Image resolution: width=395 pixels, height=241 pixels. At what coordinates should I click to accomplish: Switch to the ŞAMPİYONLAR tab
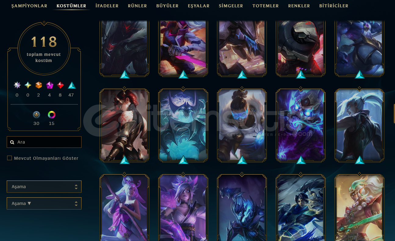[x=29, y=6]
